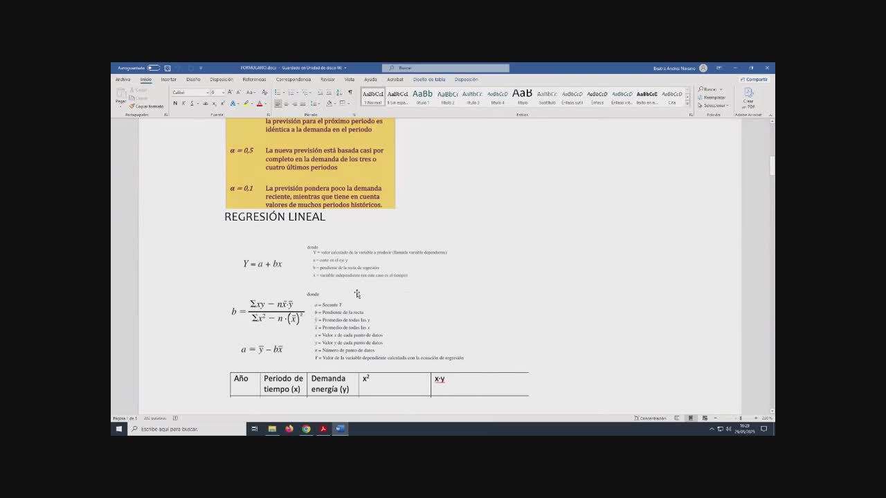Click the Buscar search field in title bar
Viewport: 886px width, 498px height.
click(x=446, y=68)
